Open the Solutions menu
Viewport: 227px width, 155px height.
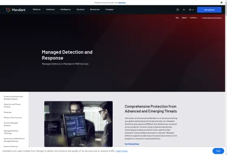pos(50,9)
